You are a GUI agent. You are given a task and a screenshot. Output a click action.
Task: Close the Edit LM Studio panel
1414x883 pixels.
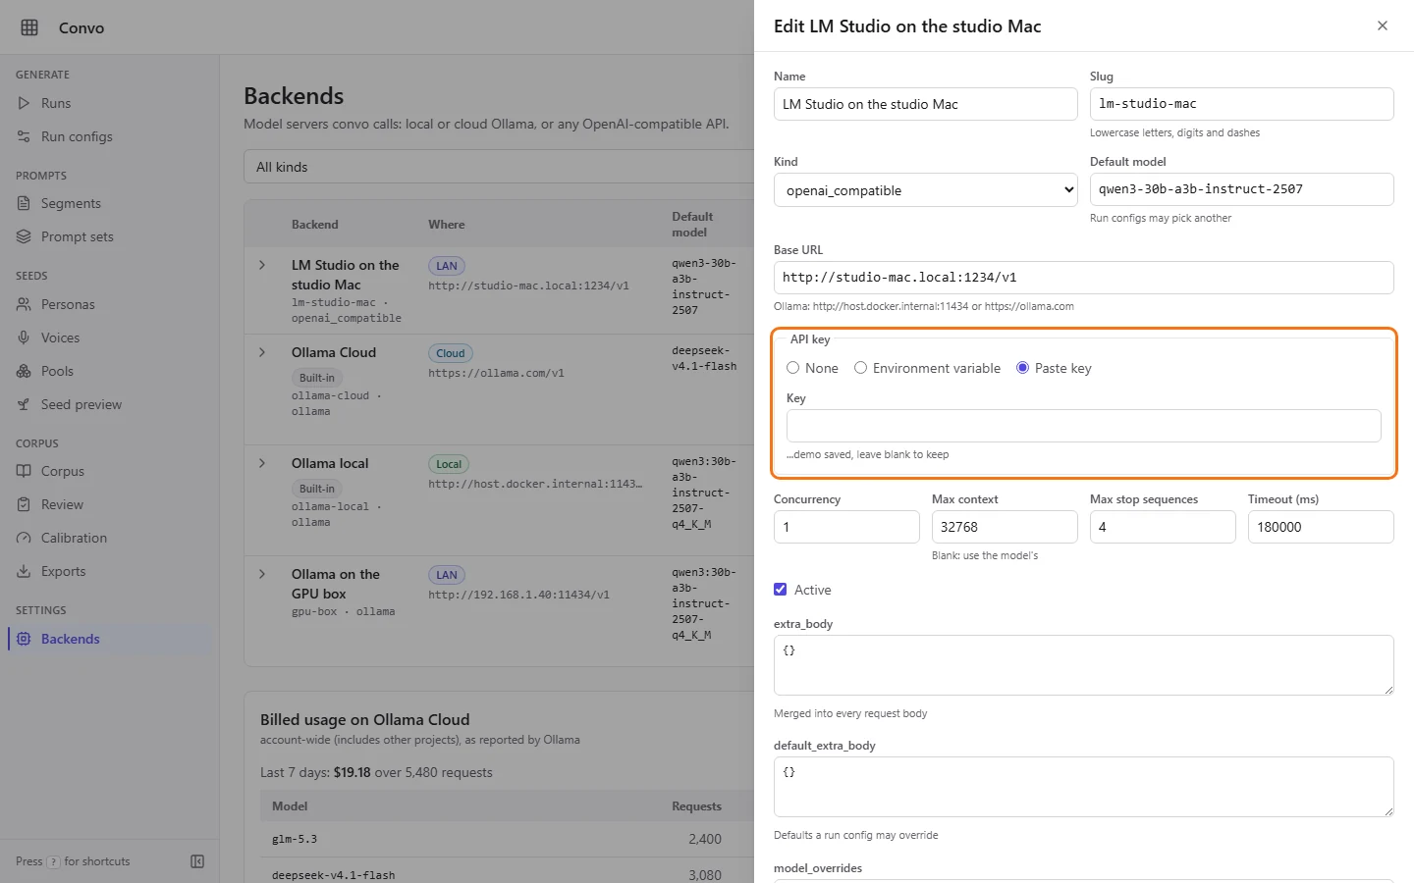[x=1383, y=26]
